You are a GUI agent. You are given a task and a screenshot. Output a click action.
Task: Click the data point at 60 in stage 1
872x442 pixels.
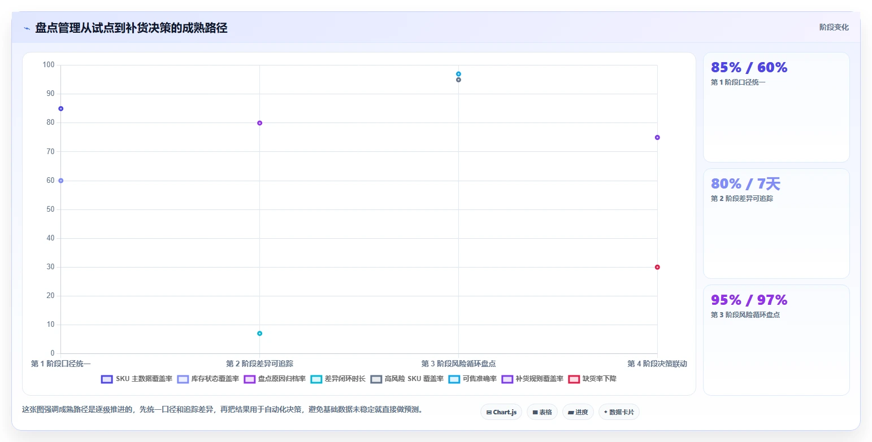point(60,181)
